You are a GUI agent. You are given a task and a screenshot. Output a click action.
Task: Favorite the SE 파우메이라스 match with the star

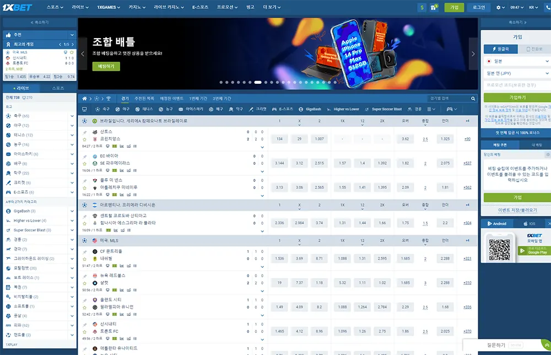(x=84, y=163)
